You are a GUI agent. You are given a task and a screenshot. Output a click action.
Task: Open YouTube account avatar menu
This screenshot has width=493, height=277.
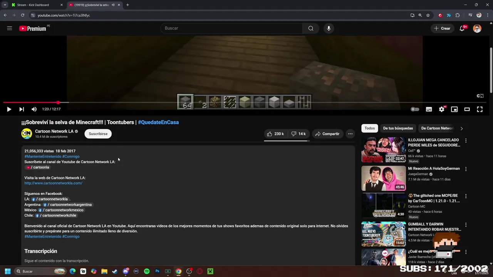[x=477, y=28]
